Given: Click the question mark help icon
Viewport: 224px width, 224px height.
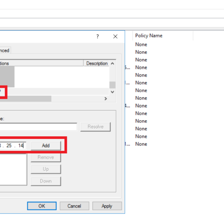Looking at the screenshot, I should coord(97,37).
